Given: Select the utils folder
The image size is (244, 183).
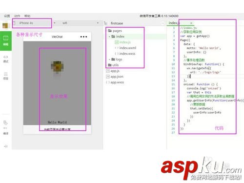Looking at the screenshot, I should tap(113, 65).
